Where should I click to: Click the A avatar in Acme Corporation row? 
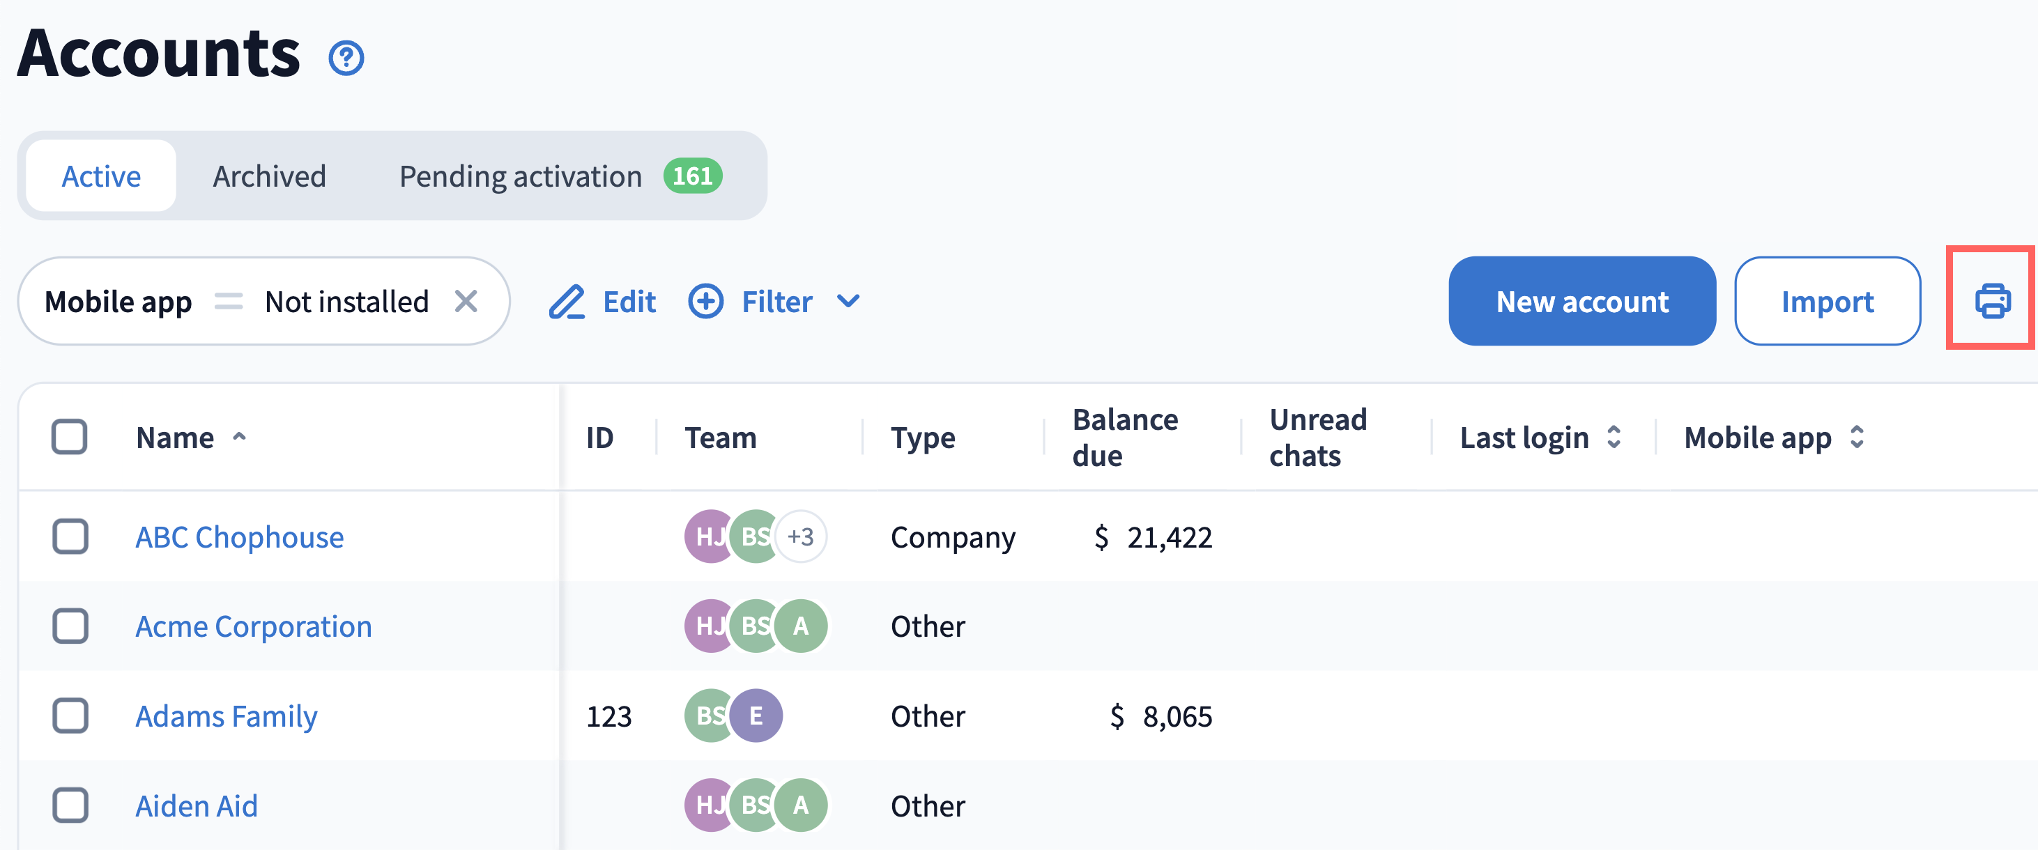801,626
